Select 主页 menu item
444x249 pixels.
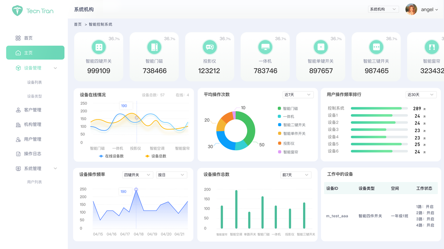pyautogui.click(x=35, y=53)
